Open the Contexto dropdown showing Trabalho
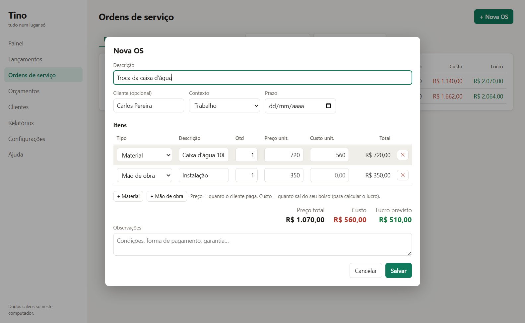The height and width of the screenshot is (323, 525). [x=225, y=105]
